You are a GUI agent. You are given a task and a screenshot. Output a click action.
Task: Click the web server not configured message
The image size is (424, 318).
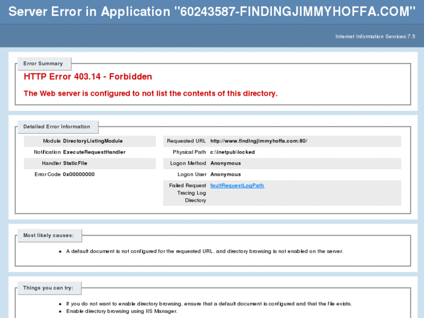tap(150, 93)
